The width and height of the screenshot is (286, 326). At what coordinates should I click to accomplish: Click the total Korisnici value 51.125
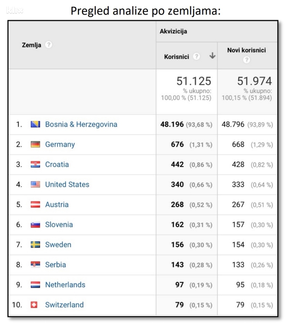pos(194,81)
